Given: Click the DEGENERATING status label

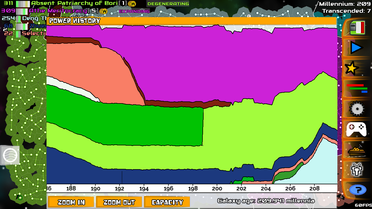Looking at the screenshot, I should [x=168, y=4].
